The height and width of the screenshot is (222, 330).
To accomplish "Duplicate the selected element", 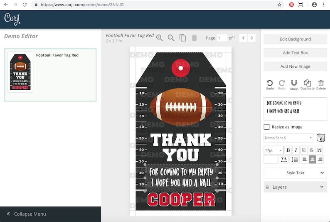I will [x=307, y=85].
